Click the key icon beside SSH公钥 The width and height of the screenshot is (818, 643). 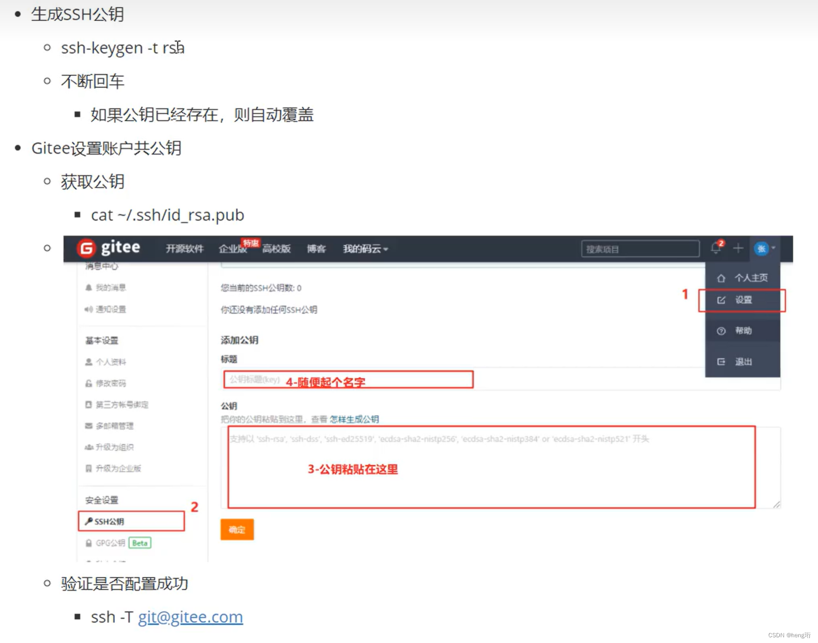coord(89,521)
